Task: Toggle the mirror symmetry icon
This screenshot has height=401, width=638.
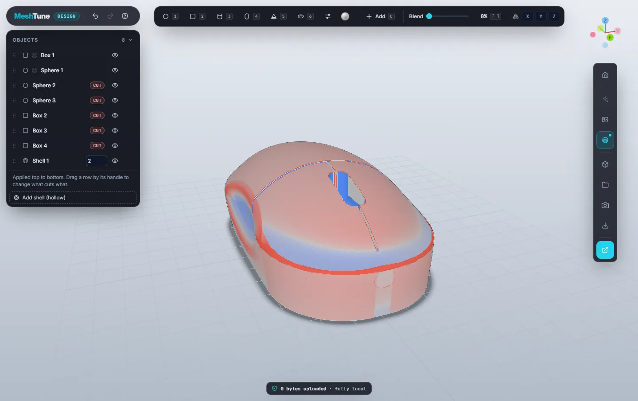Action: pyautogui.click(x=516, y=16)
